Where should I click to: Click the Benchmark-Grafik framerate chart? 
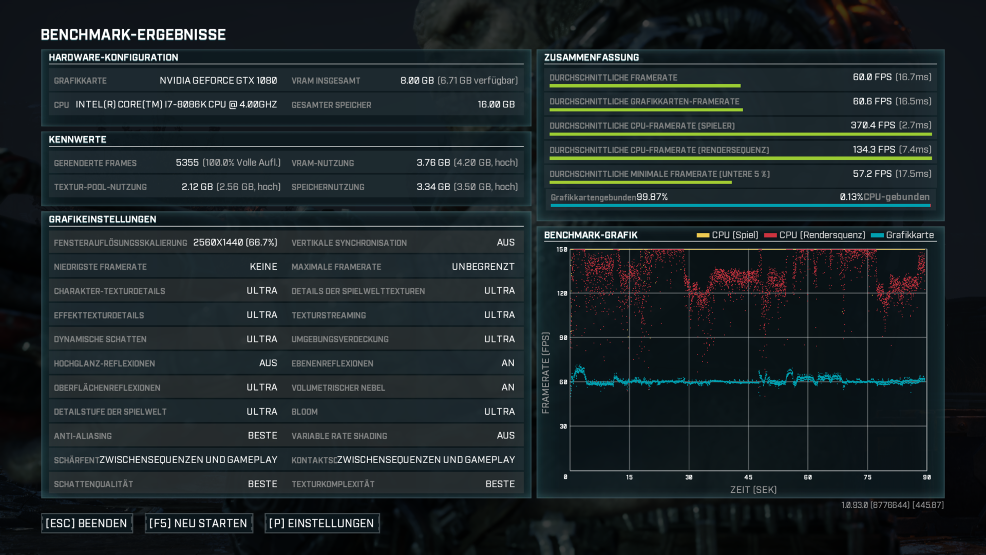coord(748,360)
